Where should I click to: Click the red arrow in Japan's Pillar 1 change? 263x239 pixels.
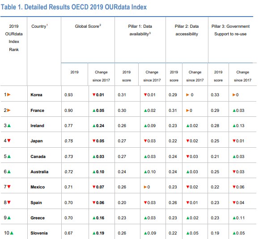pyautogui.click(x=145, y=141)
